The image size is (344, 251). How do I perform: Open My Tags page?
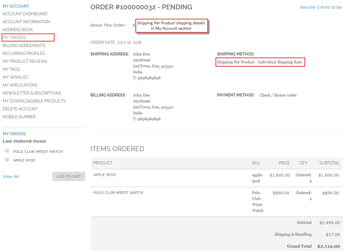click(11, 69)
